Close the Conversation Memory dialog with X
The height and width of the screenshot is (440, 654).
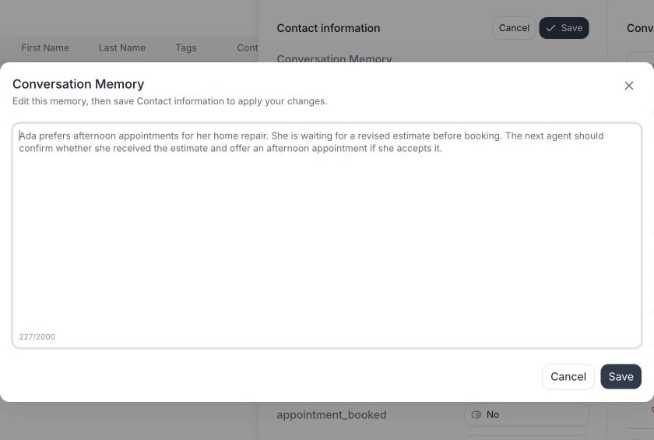(x=628, y=86)
